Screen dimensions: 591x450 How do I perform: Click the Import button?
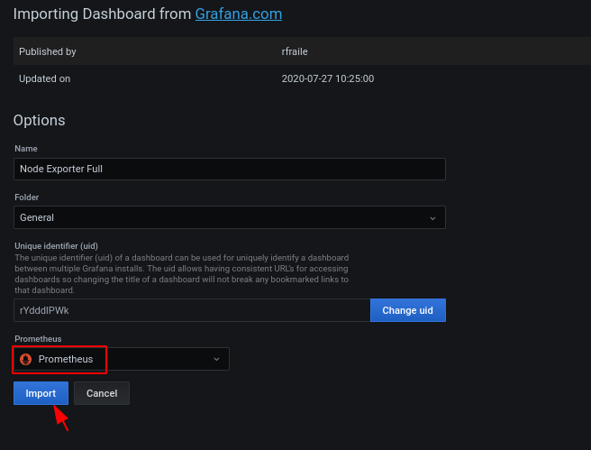click(x=41, y=393)
